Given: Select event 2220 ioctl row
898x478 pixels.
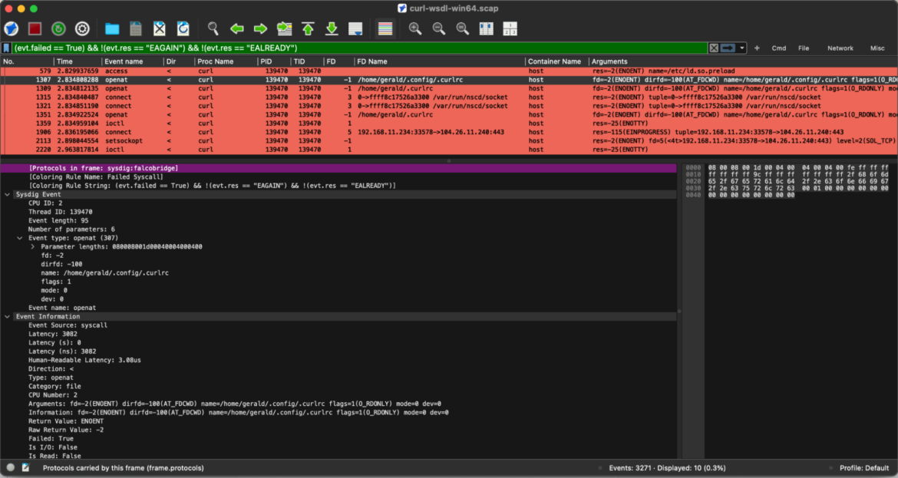Looking at the screenshot, I should 449,150.
